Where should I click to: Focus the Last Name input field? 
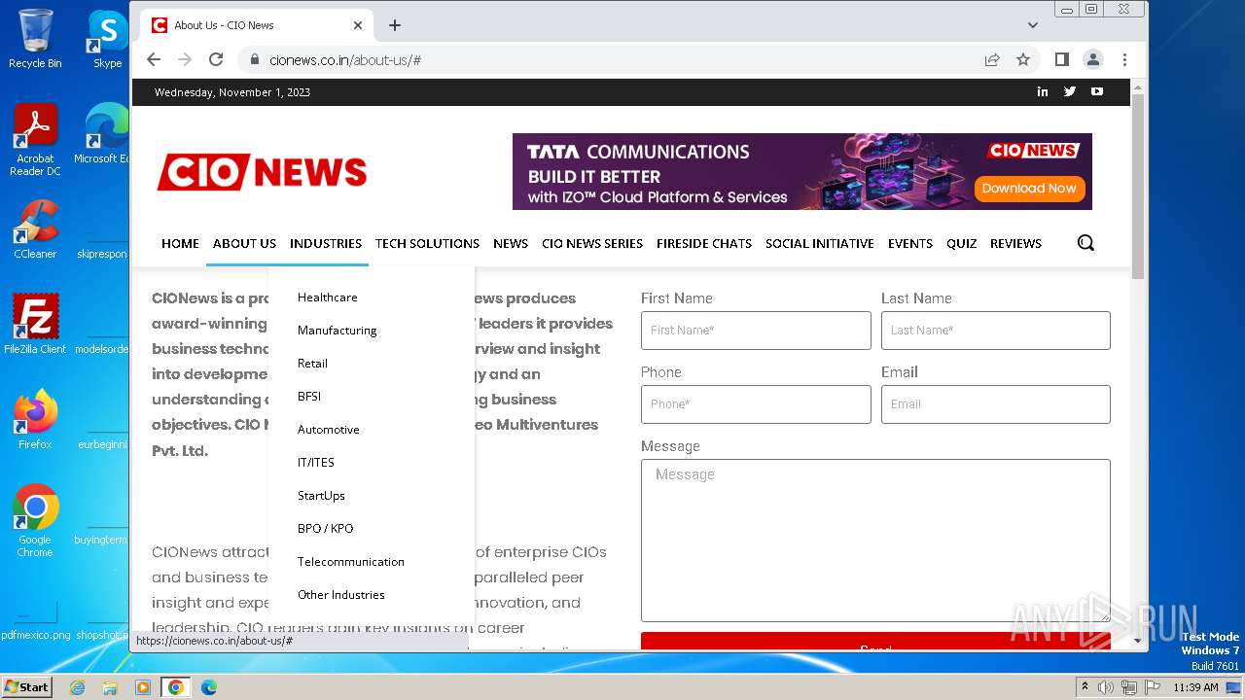pos(995,331)
